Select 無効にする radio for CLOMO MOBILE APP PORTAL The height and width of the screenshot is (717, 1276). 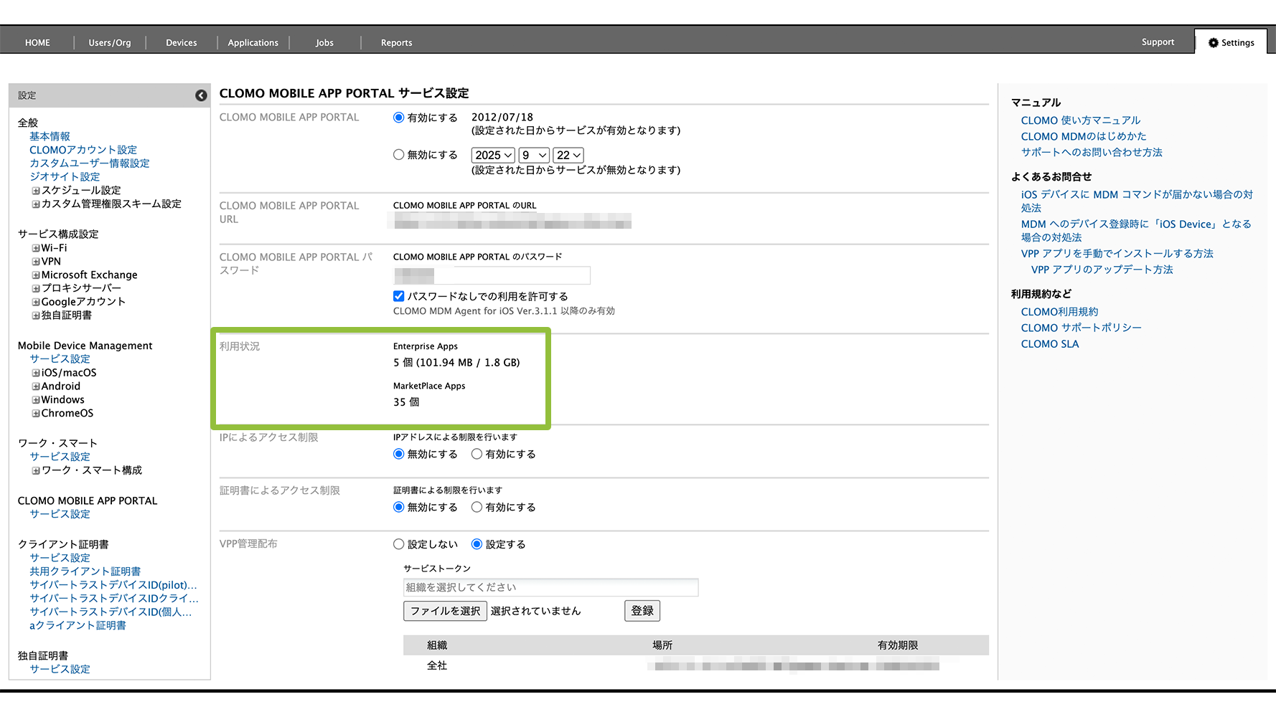399,155
